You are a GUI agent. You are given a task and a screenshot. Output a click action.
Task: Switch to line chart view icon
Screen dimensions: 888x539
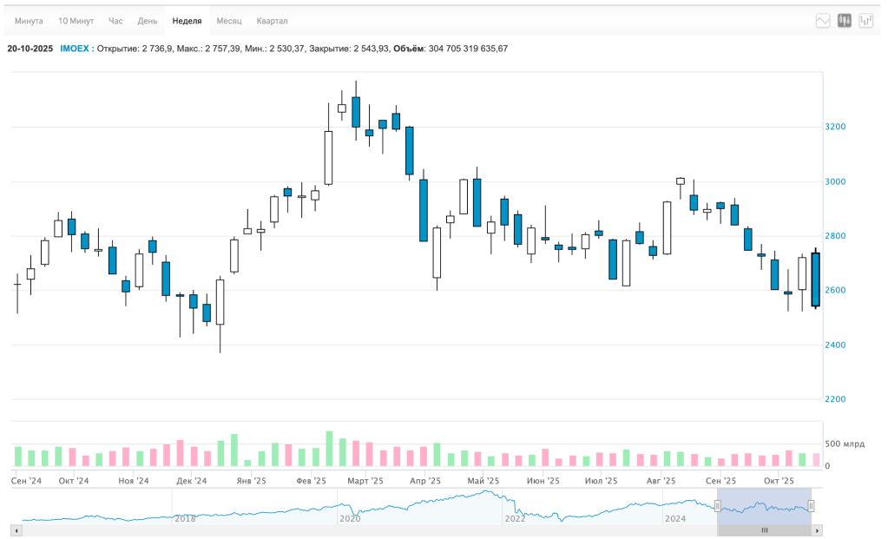click(x=823, y=21)
